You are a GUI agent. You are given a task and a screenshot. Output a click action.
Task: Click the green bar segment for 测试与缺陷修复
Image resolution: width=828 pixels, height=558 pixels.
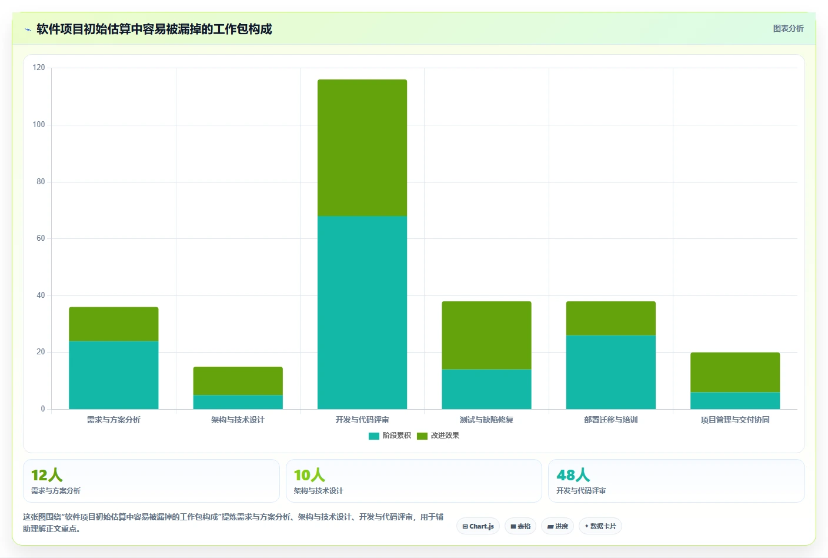pyautogui.click(x=486, y=336)
